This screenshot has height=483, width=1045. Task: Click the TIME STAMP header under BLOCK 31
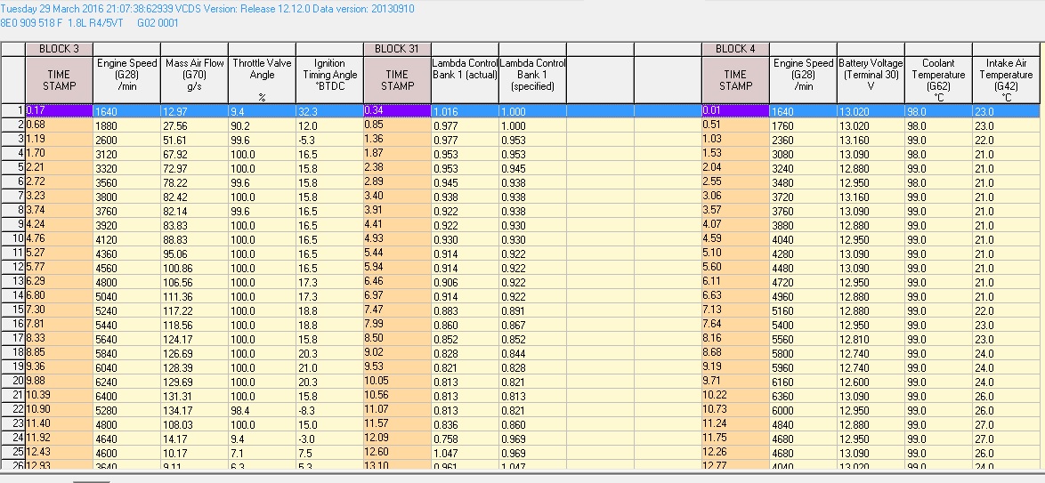[397, 80]
